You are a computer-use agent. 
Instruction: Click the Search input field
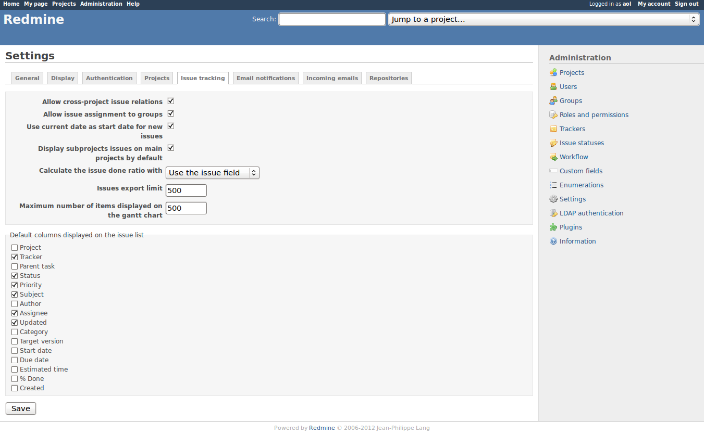332,19
